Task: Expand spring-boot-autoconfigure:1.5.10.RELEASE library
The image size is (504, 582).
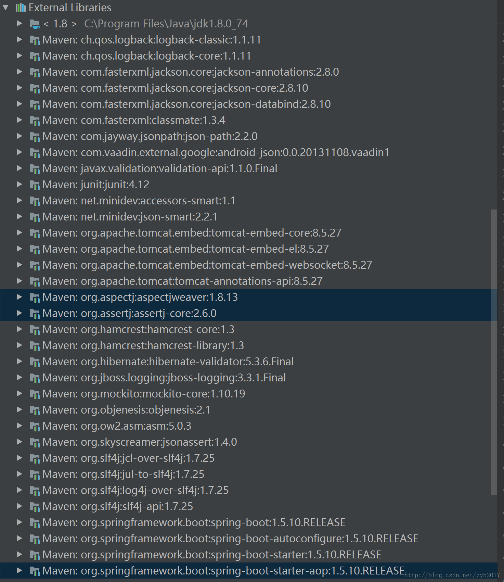Action: coord(20,538)
